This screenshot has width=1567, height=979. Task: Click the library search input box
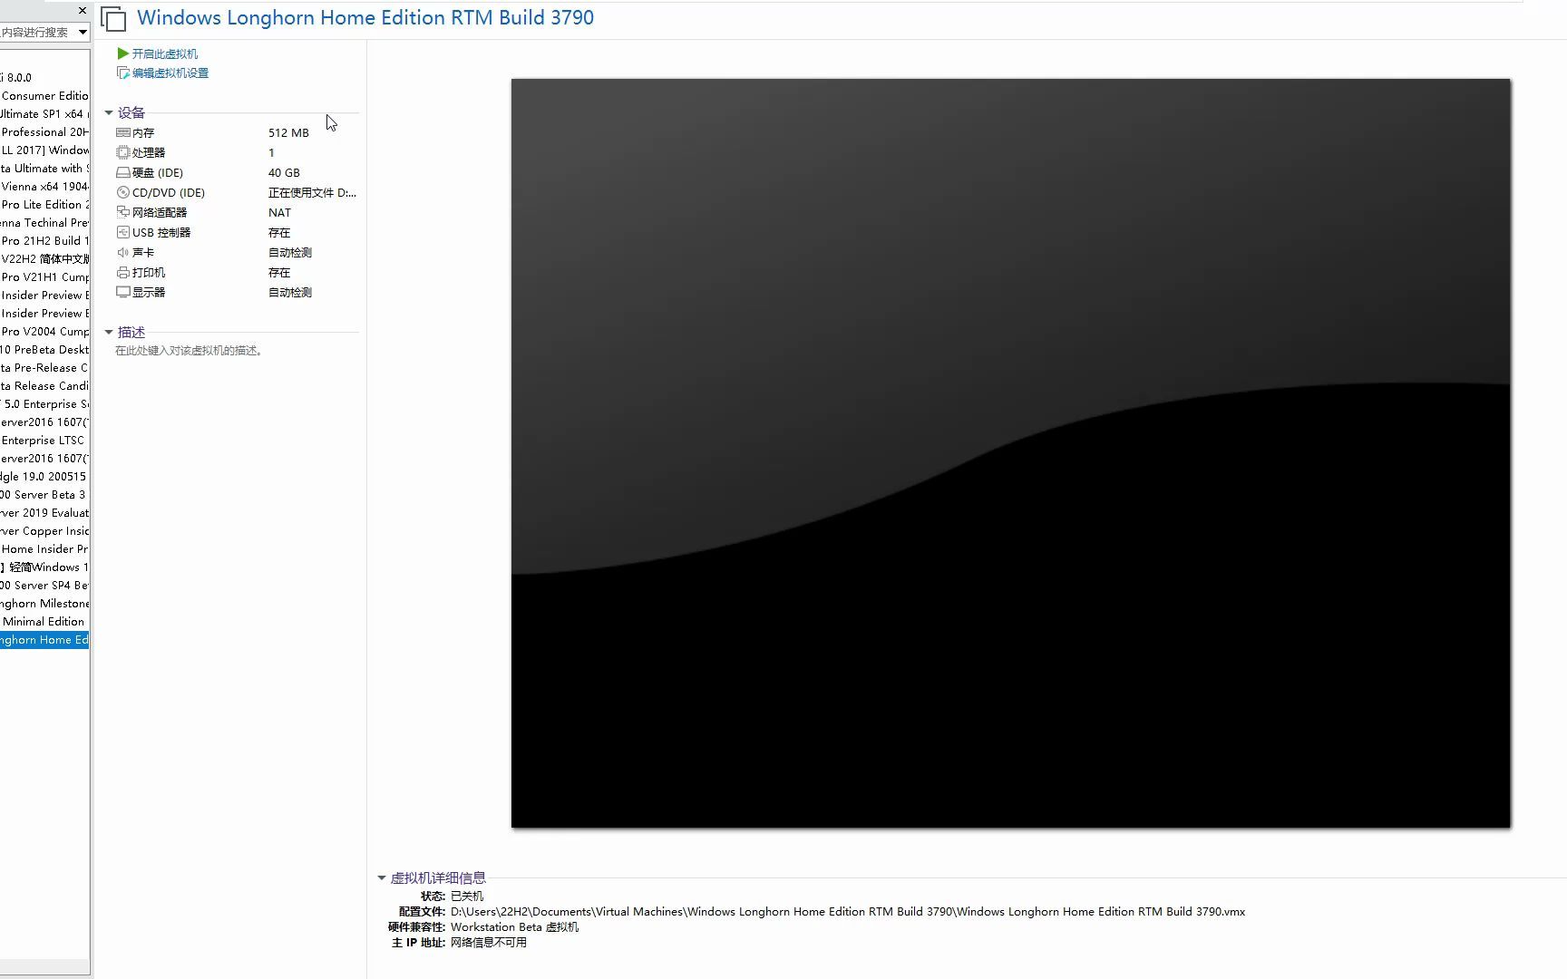[37, 32]
